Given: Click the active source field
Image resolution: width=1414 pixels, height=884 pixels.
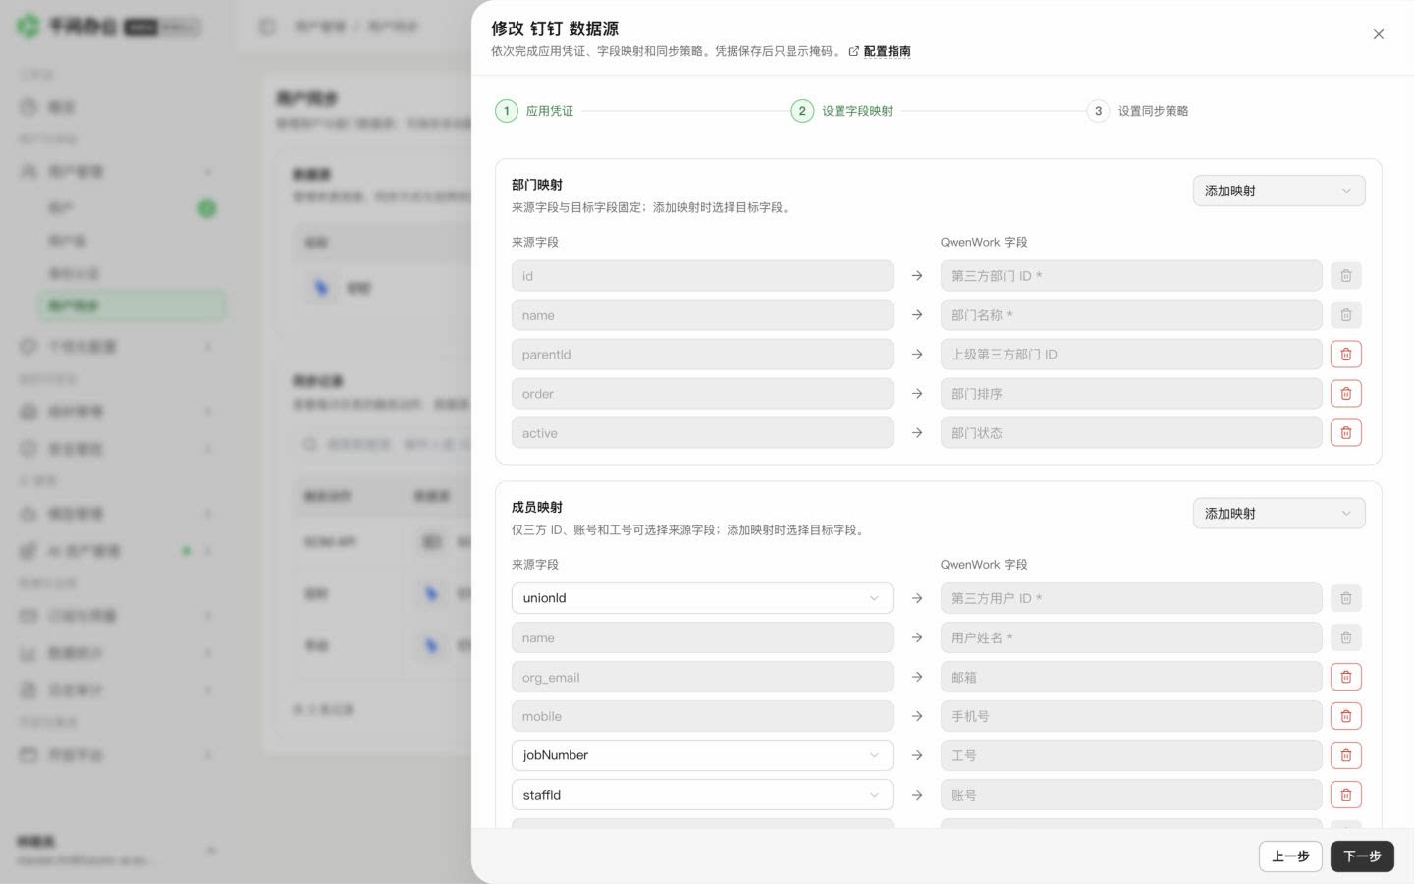Looking at the screenshot, I should [702, 433].
